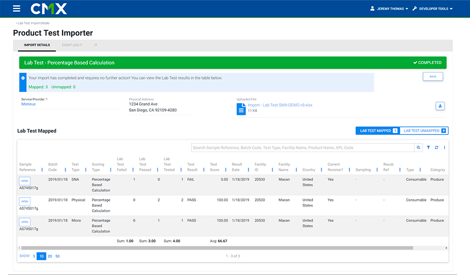Open the Micro test row

(24, 222)
